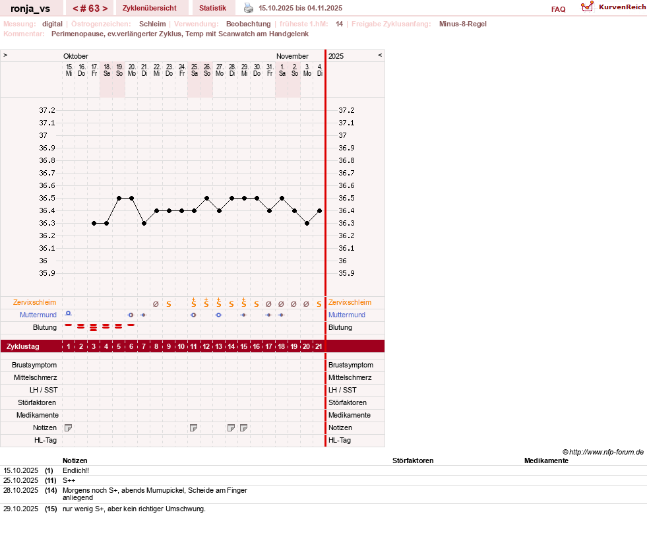Click the 'Oktober' month label

[75, 56]
